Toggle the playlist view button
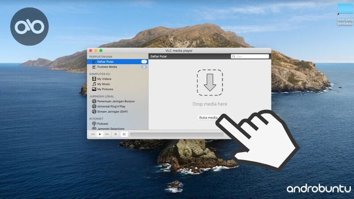Image resolution: width=354 pixels, height=199 pixels. point(124,134)
